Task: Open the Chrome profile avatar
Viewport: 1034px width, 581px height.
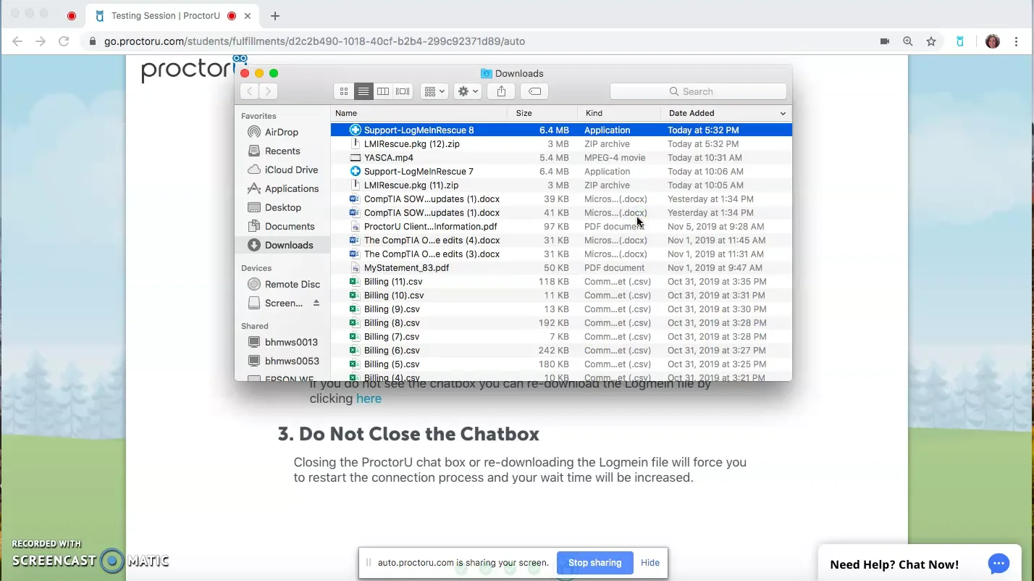Action: click(x=993, y=41)
